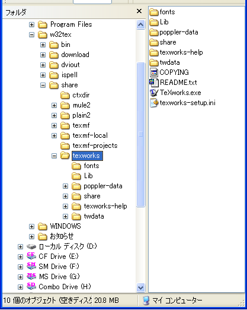Select the texmf-projects folder in tree
Screen dimensions: 247x310
(x=89, y=145)
